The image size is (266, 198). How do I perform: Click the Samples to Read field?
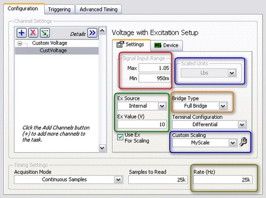tap(158, 180)
